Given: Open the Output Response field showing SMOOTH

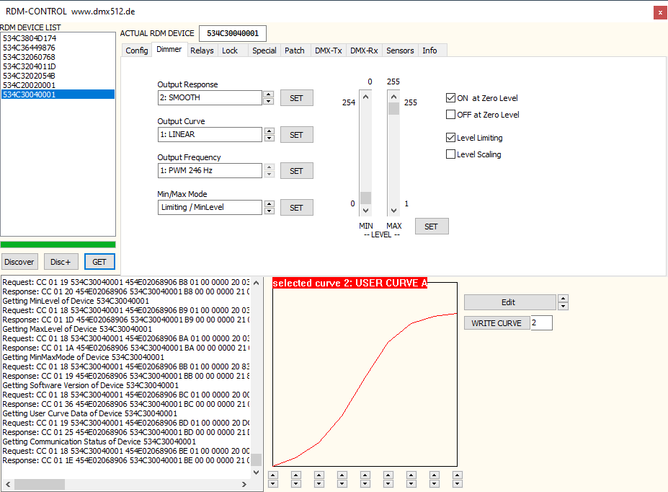Looking at the screenshot, I should (209, 98).
